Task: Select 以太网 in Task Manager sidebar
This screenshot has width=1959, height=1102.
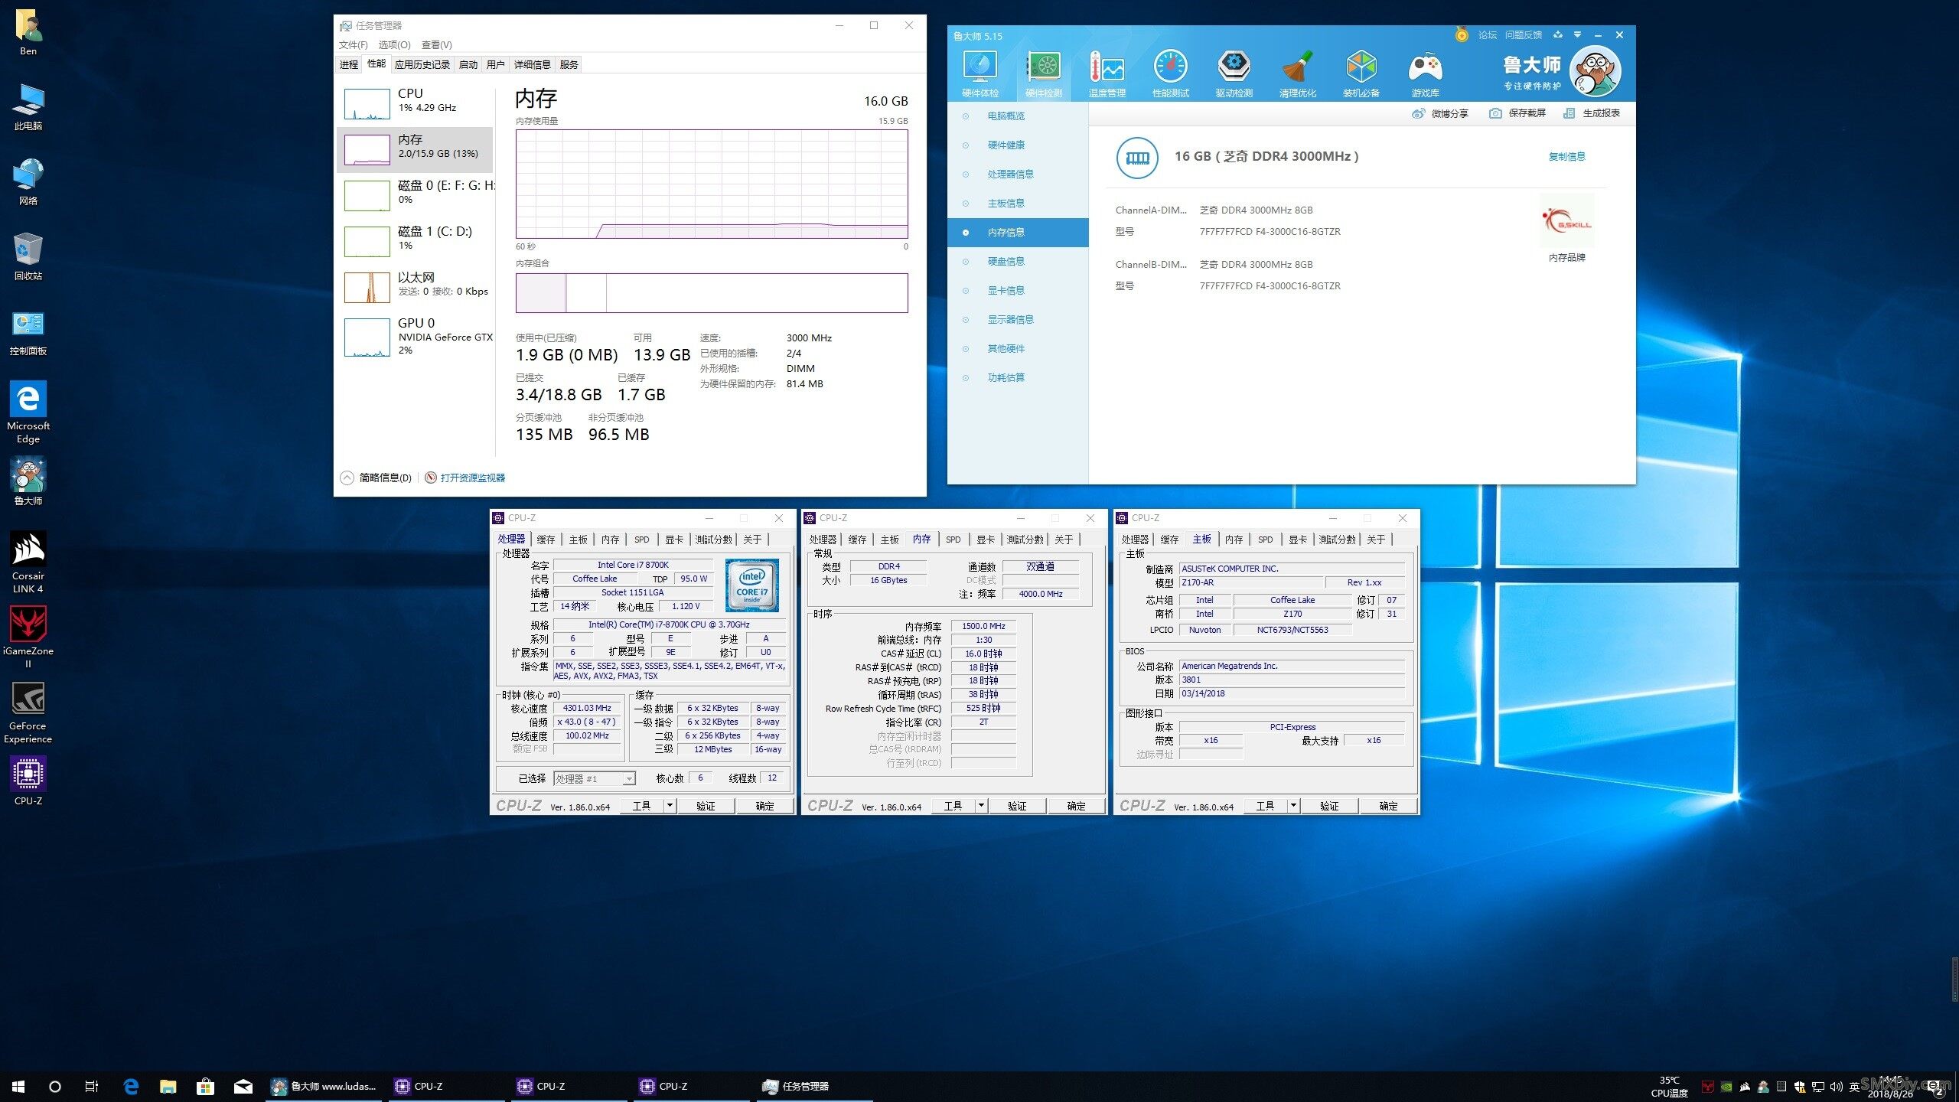Action: coord(416,287)
